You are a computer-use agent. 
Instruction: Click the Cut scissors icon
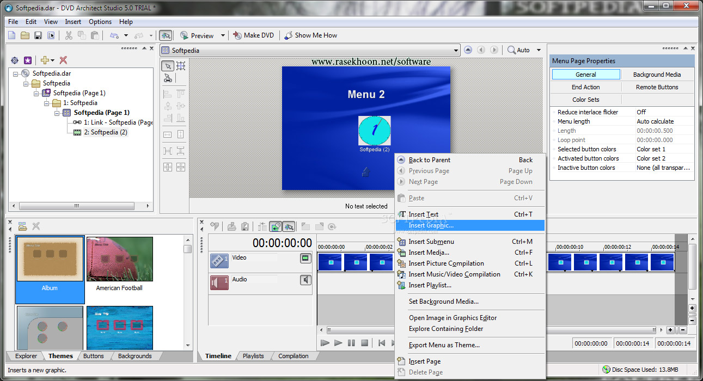(69, 35)
